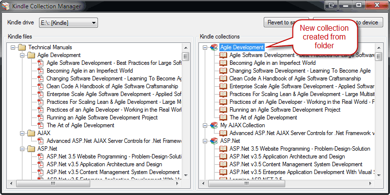Click book icon beside Clean Code collection item
The height and width of the screenshot is (195, 390).
223,78
